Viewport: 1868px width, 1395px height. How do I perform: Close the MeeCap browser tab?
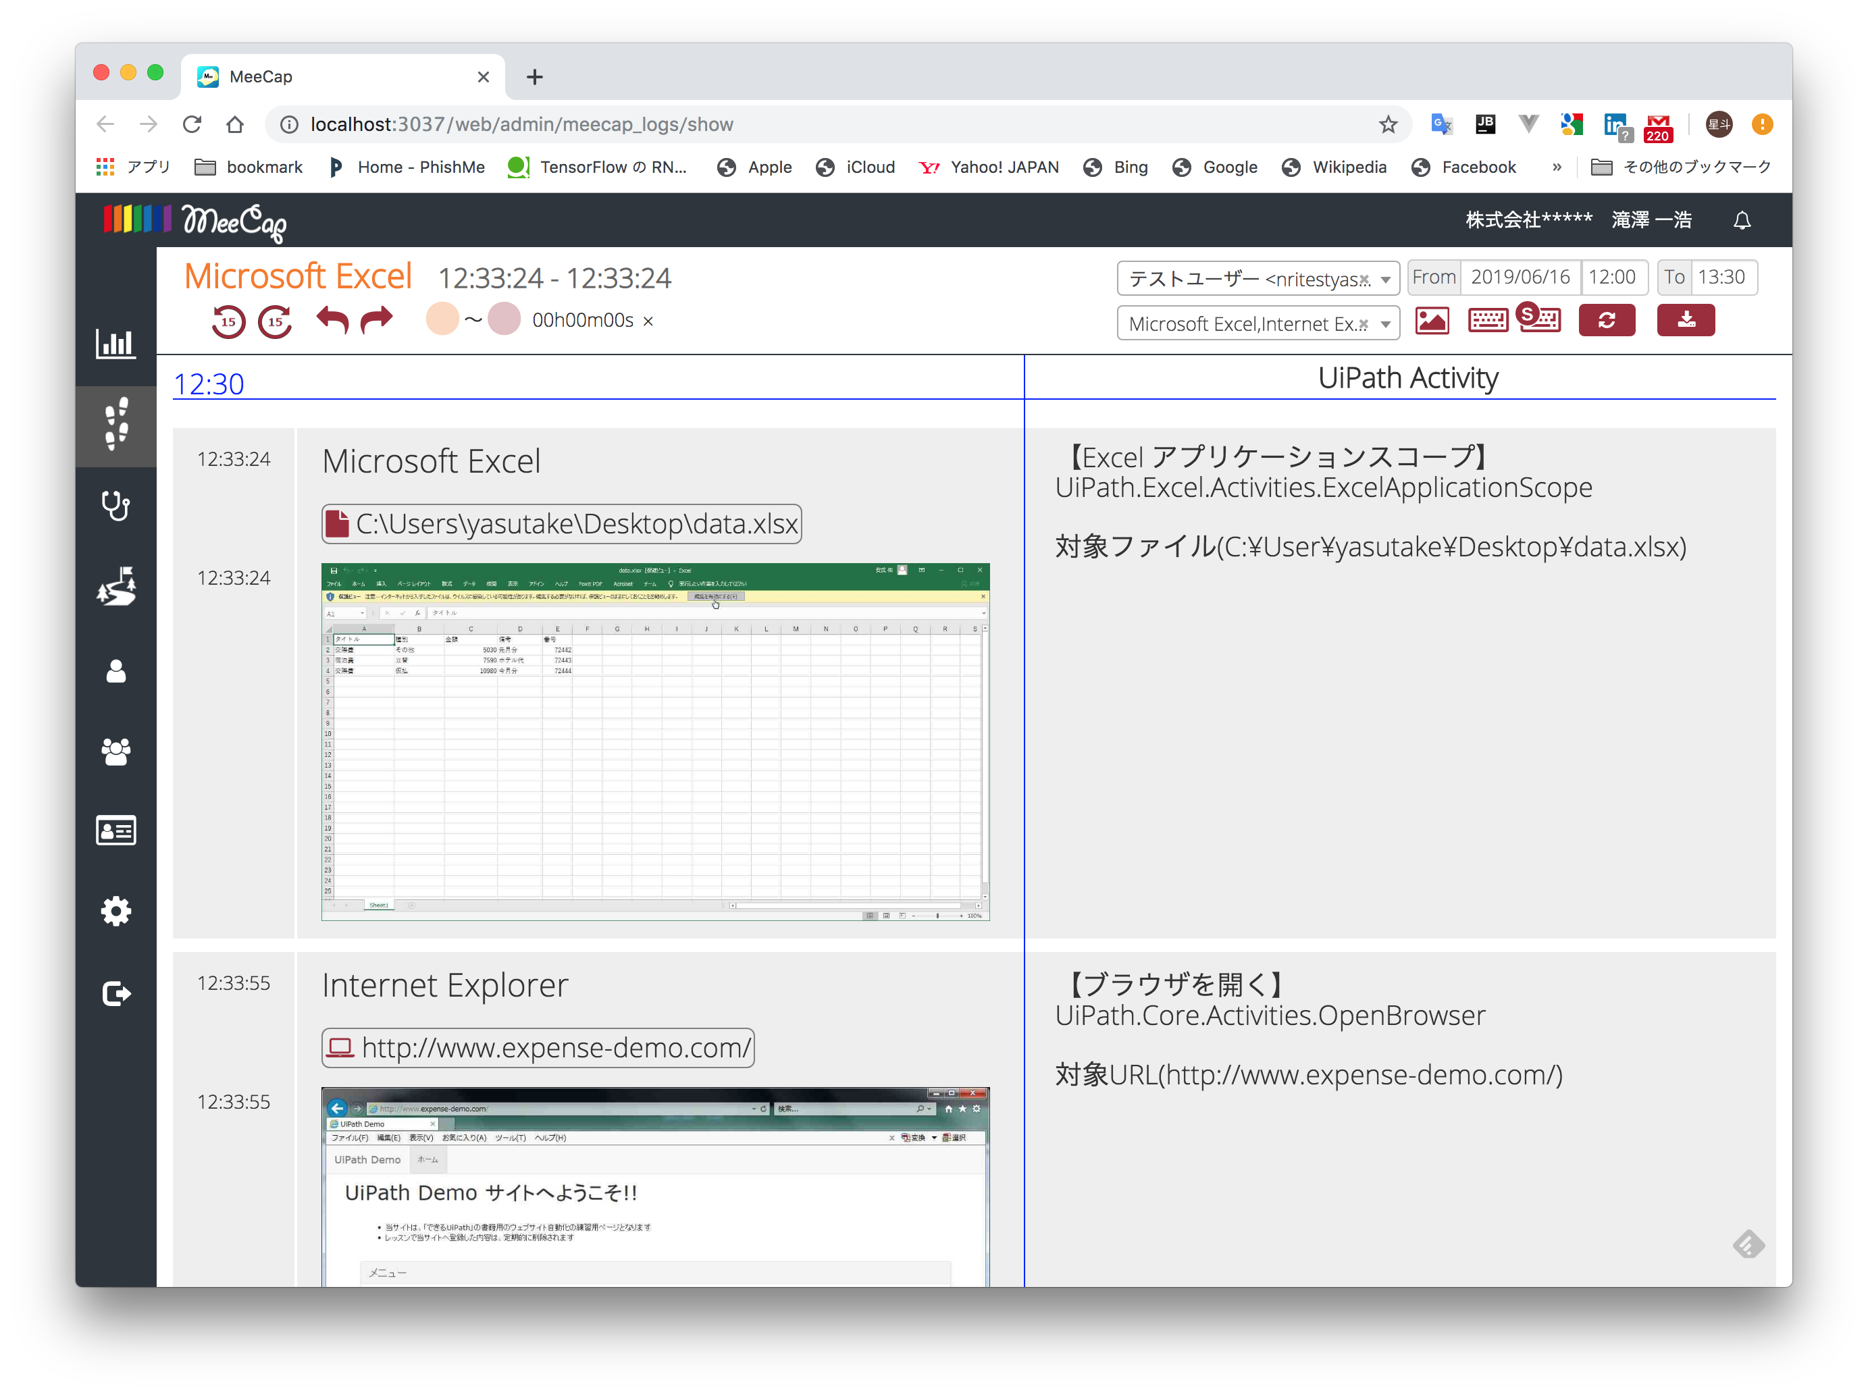483,77
